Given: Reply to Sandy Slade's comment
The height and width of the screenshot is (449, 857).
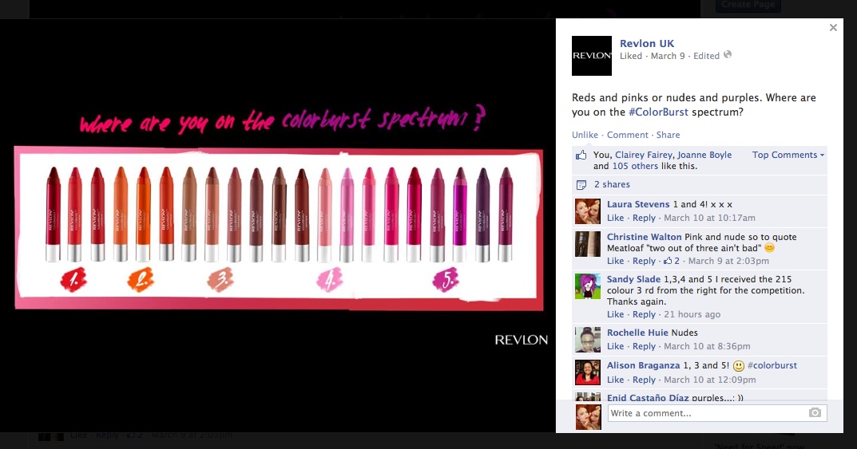Looking at the screenshot, I should tap(644, 314).
